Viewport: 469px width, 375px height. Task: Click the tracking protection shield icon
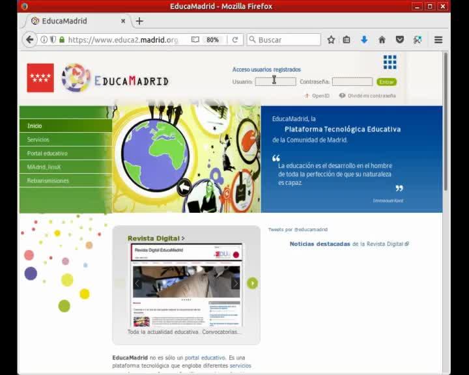pos(53,40)
